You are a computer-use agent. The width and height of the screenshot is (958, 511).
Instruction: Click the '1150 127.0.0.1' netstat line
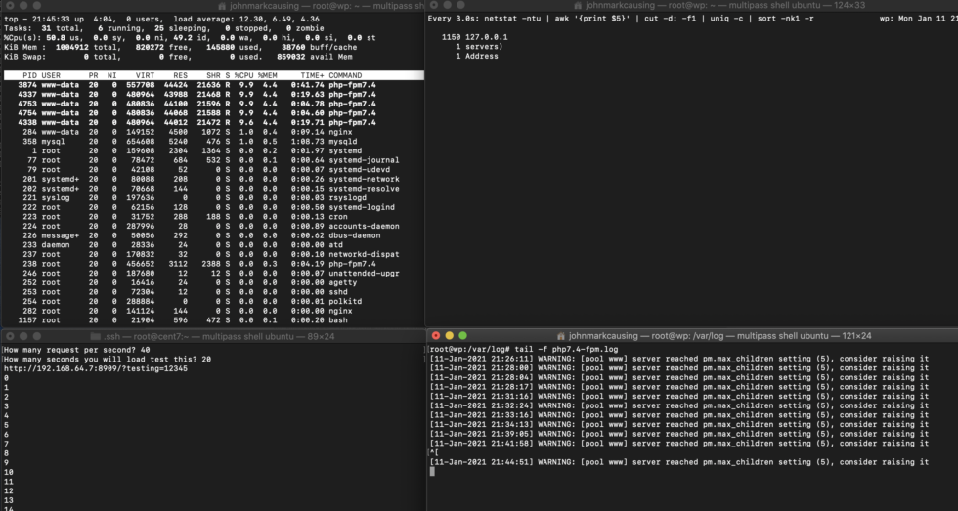click(474, 37)
